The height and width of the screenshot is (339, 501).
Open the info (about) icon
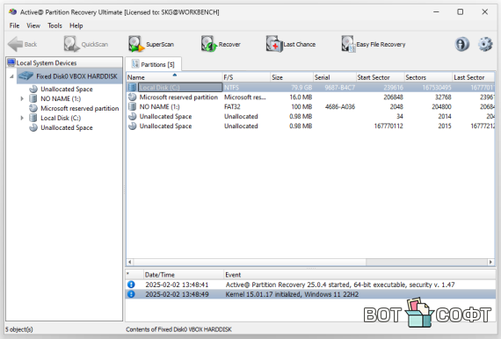[x=461, y=44]
